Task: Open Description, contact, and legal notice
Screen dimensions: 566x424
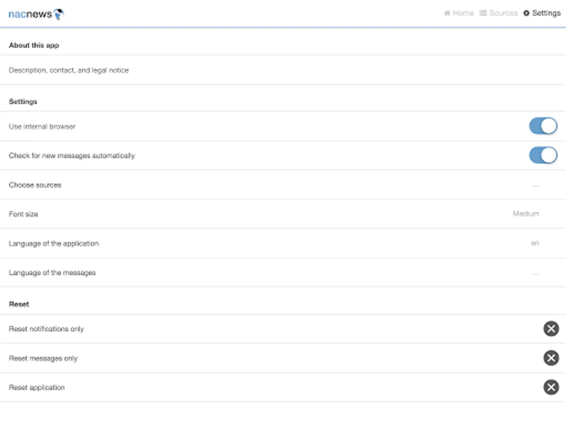Action: (69, 70)
